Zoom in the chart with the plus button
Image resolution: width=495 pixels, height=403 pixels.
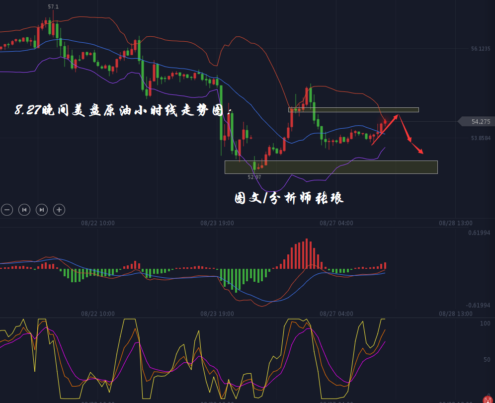tap(59, 210)
